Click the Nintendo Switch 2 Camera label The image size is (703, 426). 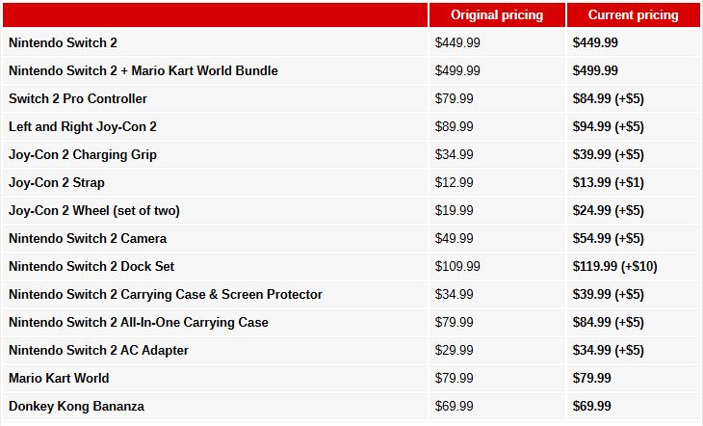88,238
